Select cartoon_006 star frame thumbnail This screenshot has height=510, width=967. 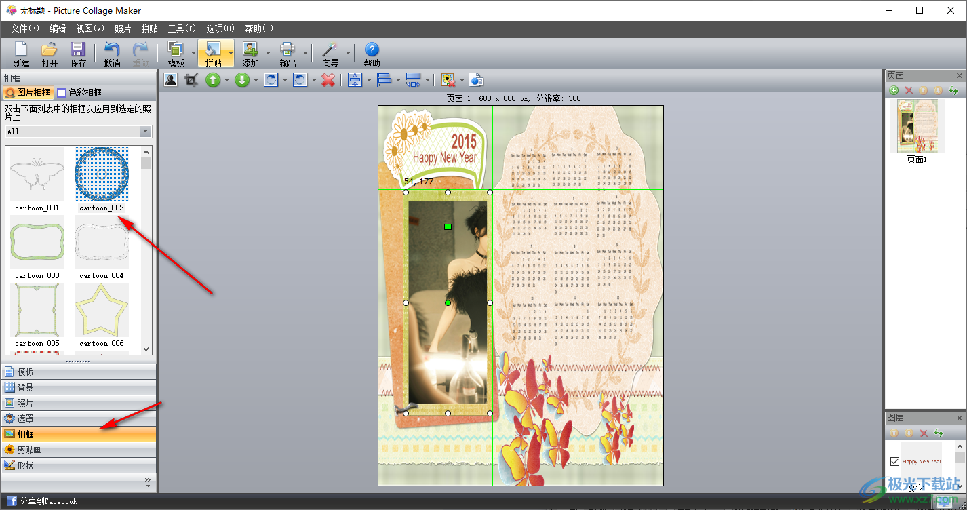102,310
